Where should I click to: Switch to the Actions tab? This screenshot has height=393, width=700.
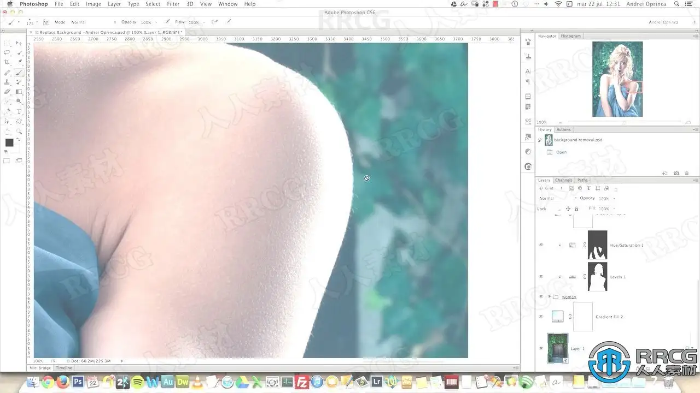(563, 129)
